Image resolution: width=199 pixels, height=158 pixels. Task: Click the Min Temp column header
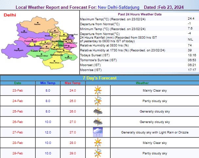point(48,83)
